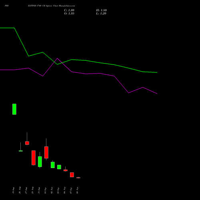Select the red candlestick for 01 Sep

tap(46, 152)
